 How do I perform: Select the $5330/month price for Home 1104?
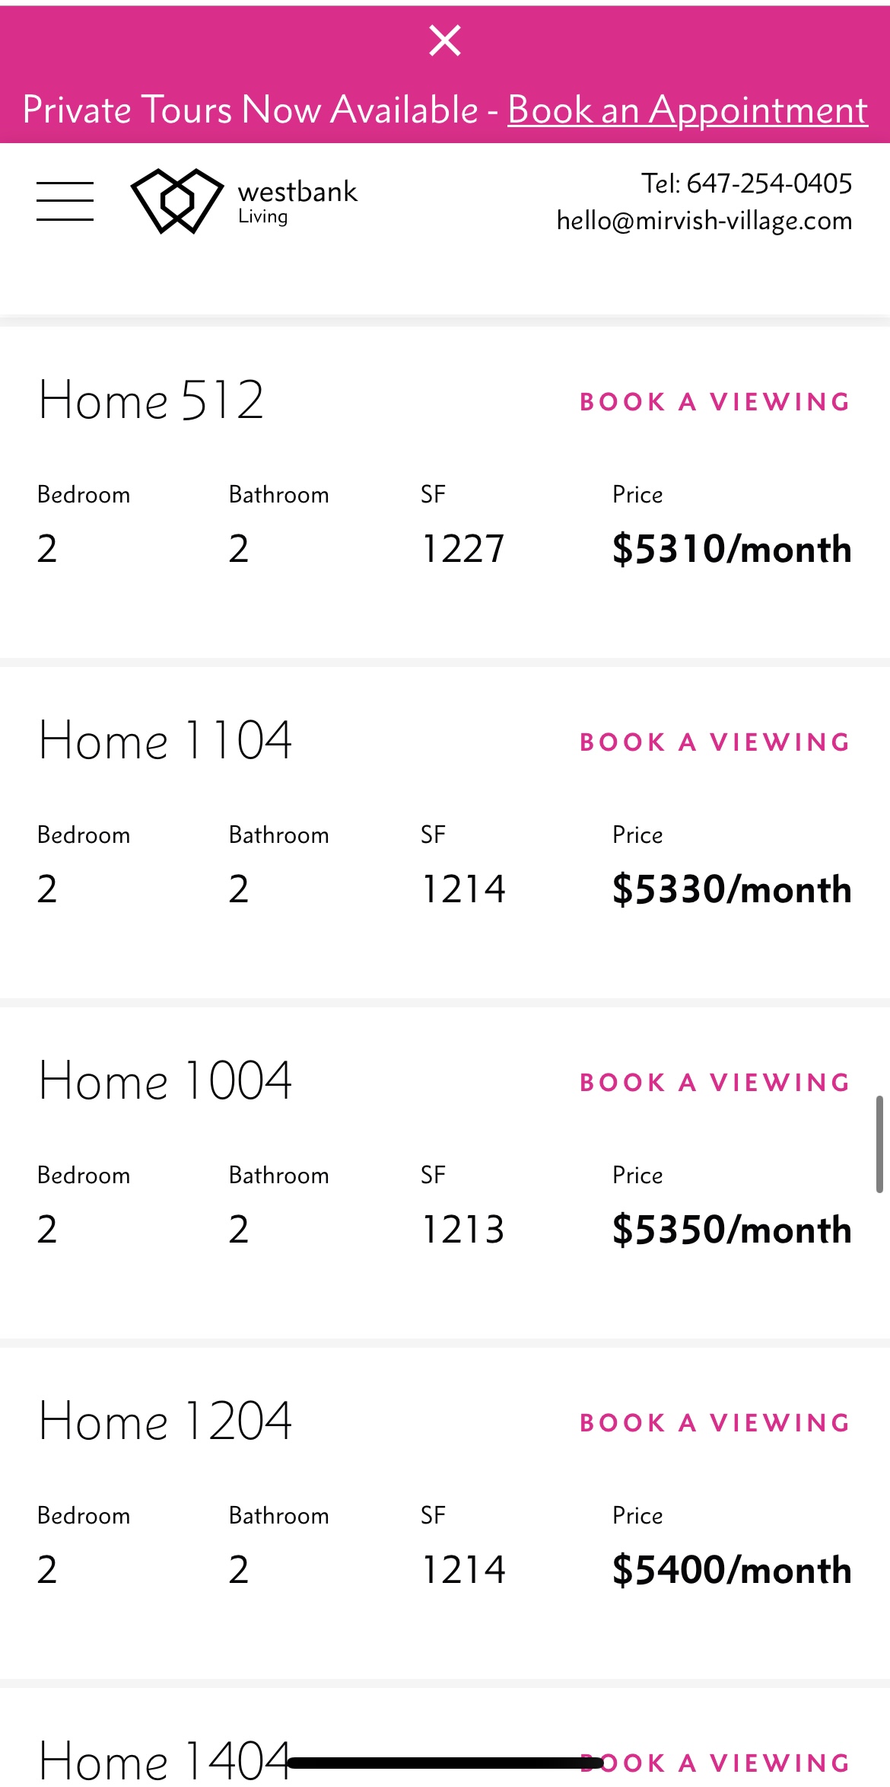[731, 889]
